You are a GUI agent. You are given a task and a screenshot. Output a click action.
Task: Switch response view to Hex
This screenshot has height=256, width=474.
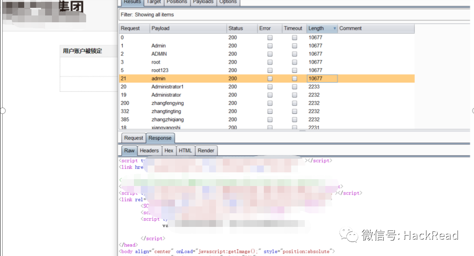[169, 151]
